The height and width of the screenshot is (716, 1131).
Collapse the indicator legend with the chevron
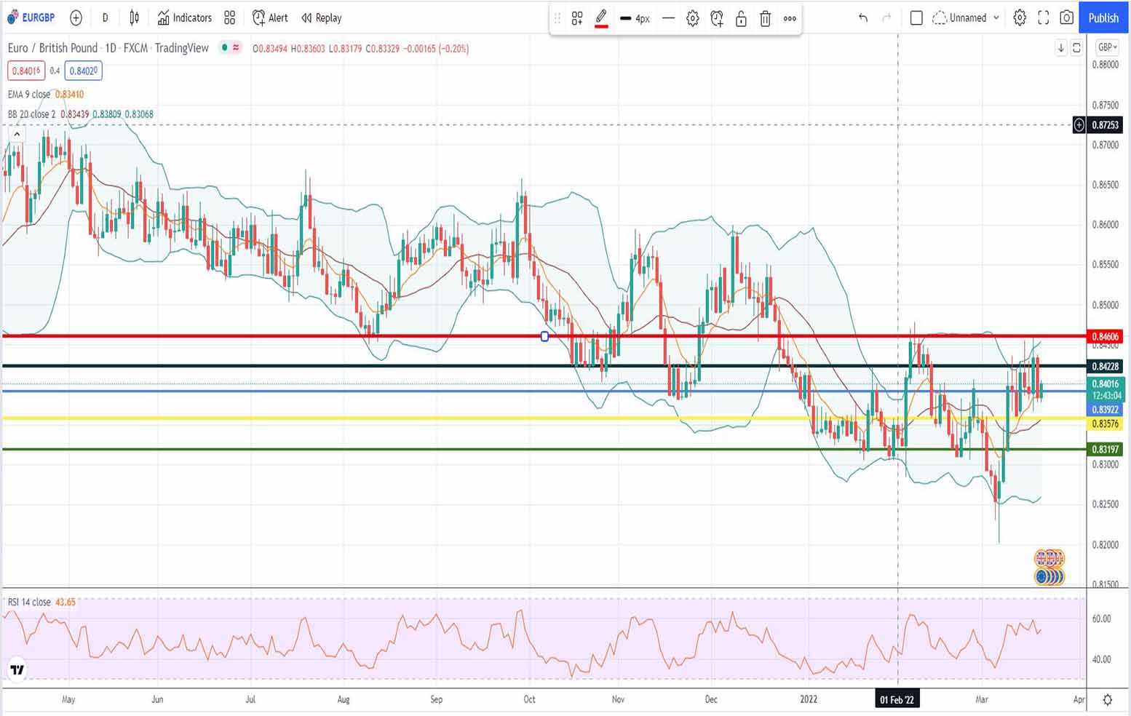tap(17, 134)
